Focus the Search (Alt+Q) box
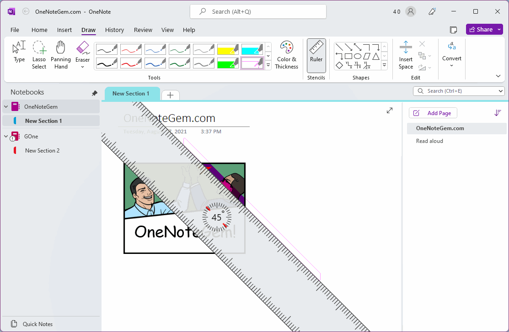The height and width of the screenshot is (332, 509). tap(258, 12)
